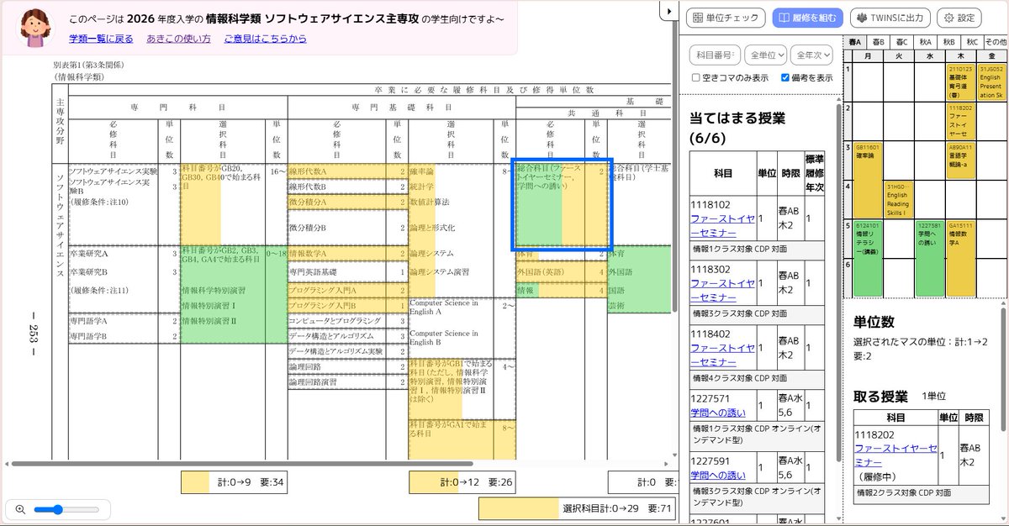1009x526 pixels.
Task: Select 情報リテラシー(講義) card in the timetable
Action: click(868, 259)
